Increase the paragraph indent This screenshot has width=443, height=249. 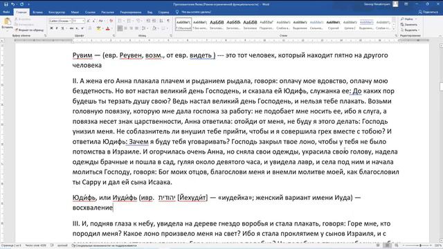tap(154, 21)
